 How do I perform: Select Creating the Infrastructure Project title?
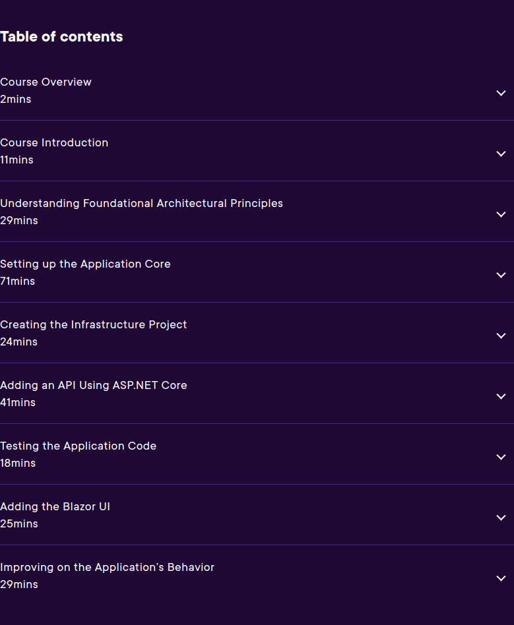pyautogui.click(x=94, y=324)
